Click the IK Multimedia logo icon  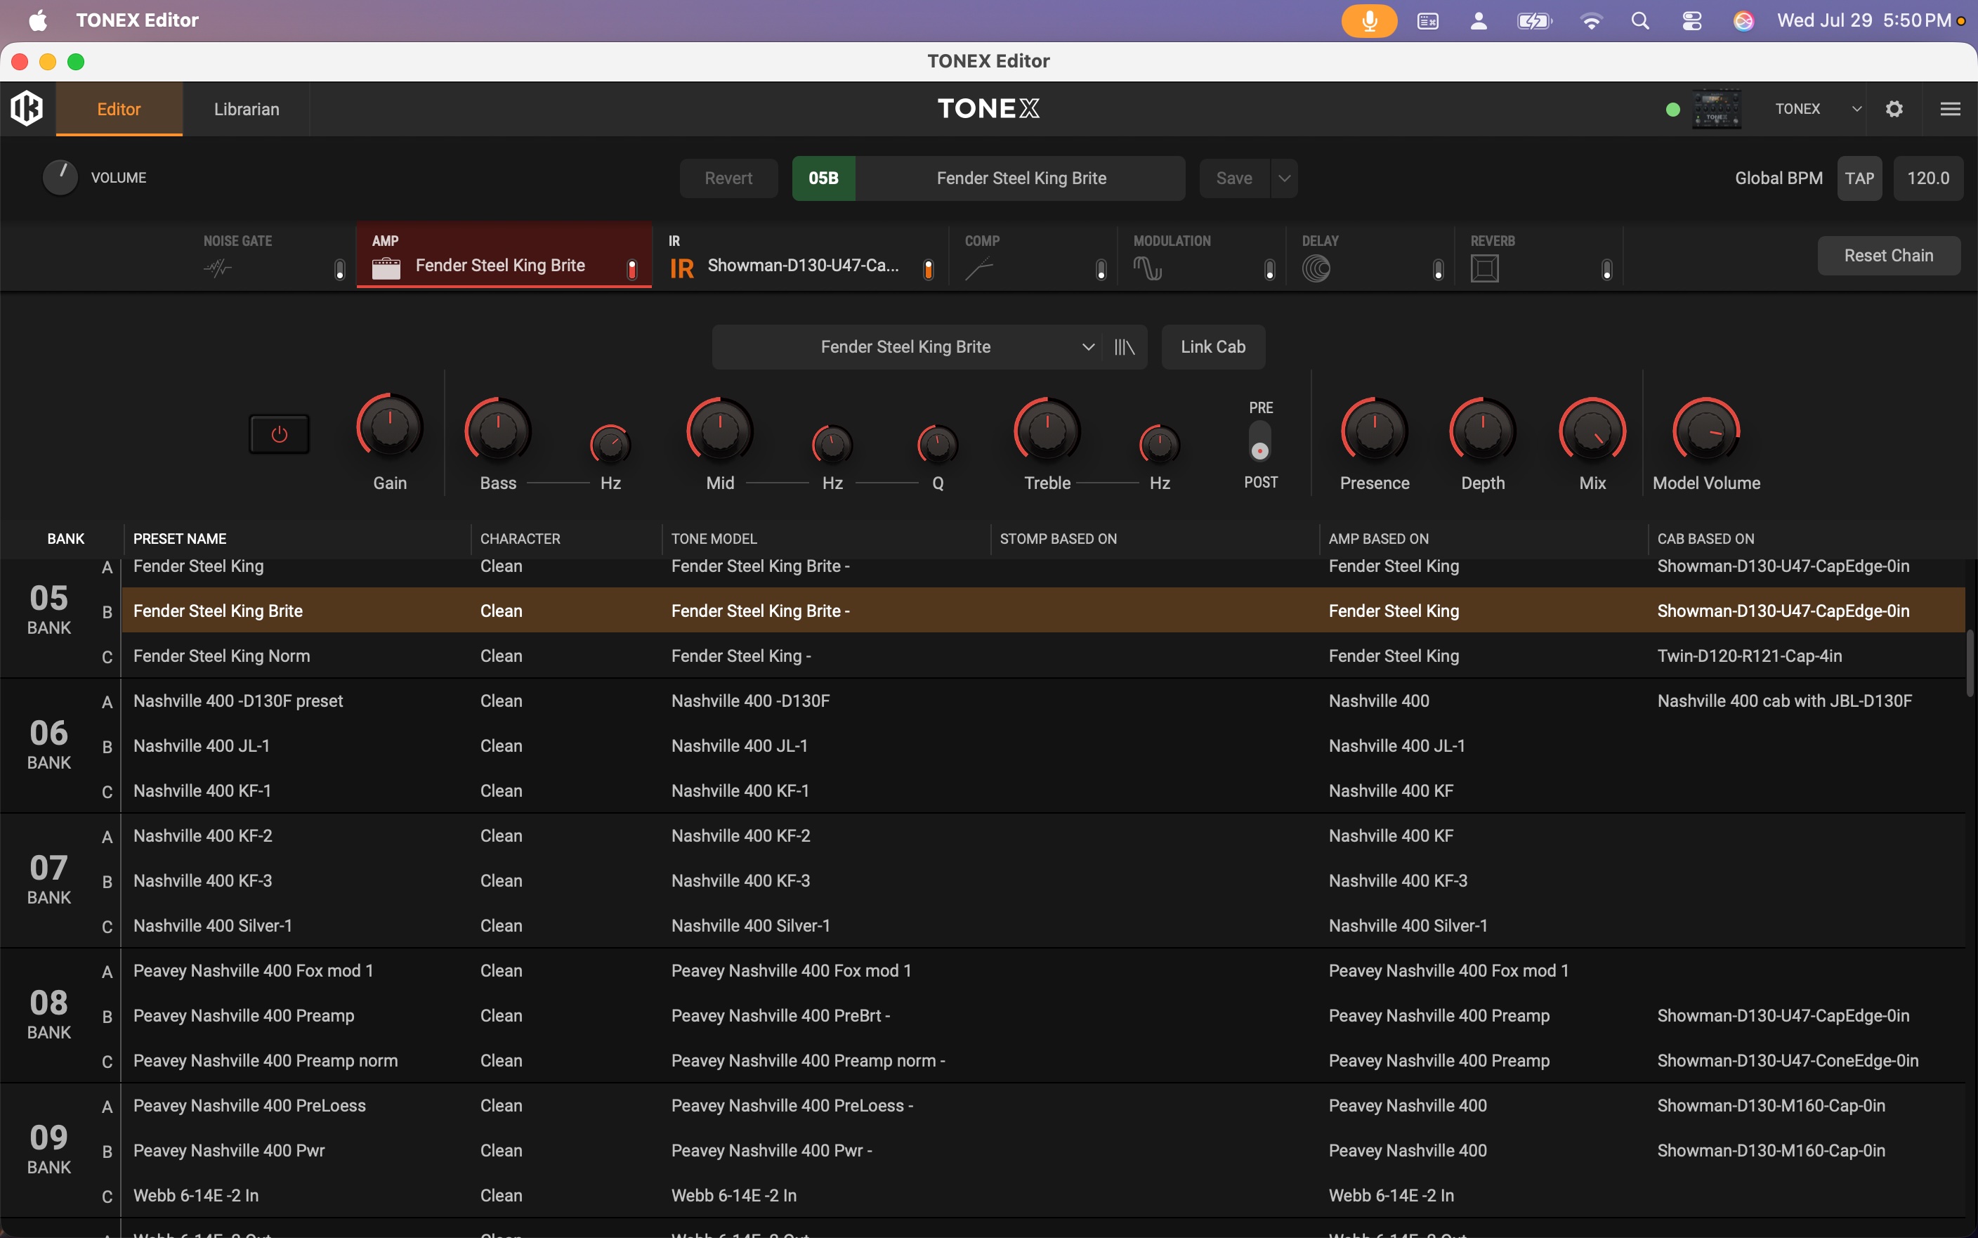coord(27,108)
